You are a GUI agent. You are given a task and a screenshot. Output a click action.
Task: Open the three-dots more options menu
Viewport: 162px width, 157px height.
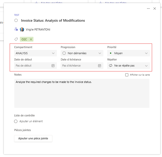tap(148, 9)
